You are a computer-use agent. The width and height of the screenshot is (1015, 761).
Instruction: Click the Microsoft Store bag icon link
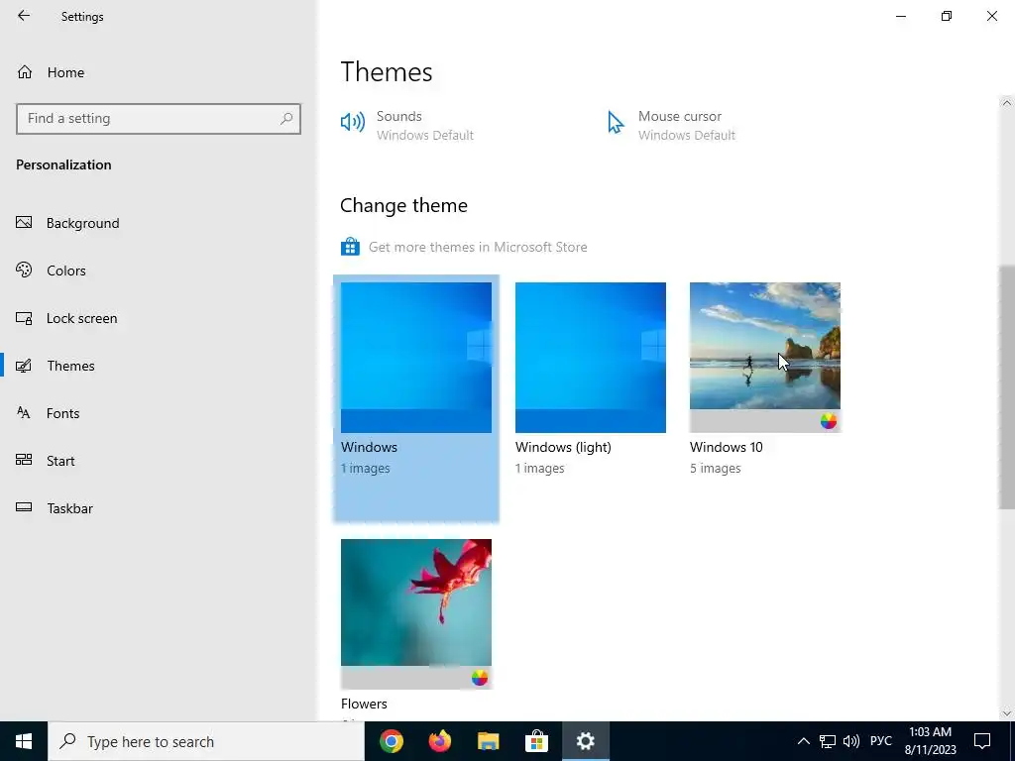click(350, 247)
